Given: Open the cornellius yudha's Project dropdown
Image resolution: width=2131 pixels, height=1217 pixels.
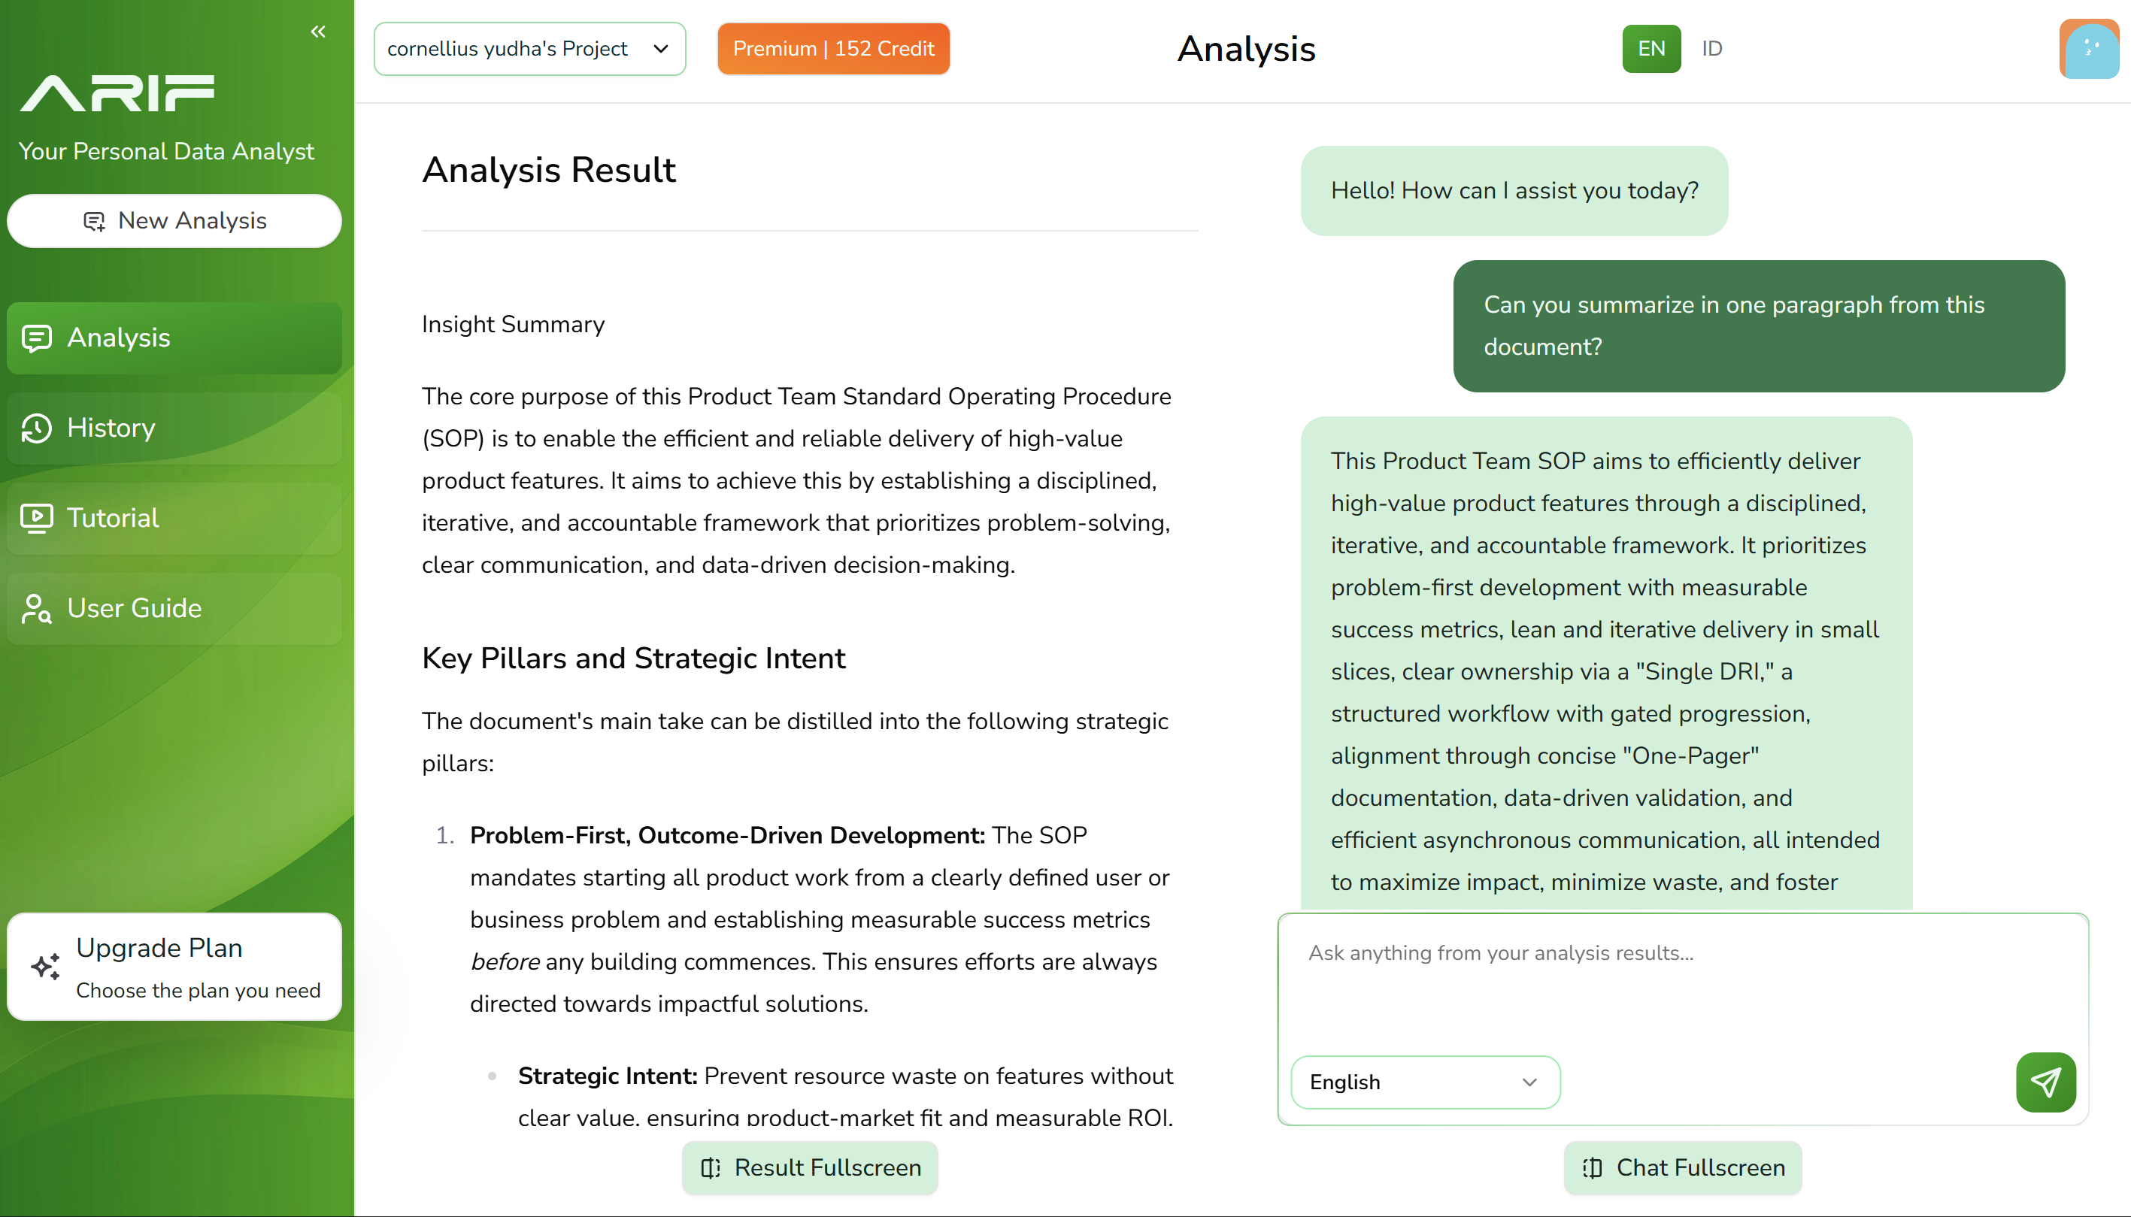Looking at the screenshot, I should click(x=529, y=48).
